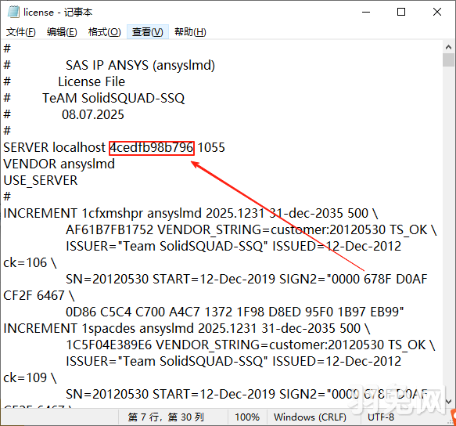Close the license Notepad window
This screenshot has height=426, width=456.
click(x=437, y=12)
